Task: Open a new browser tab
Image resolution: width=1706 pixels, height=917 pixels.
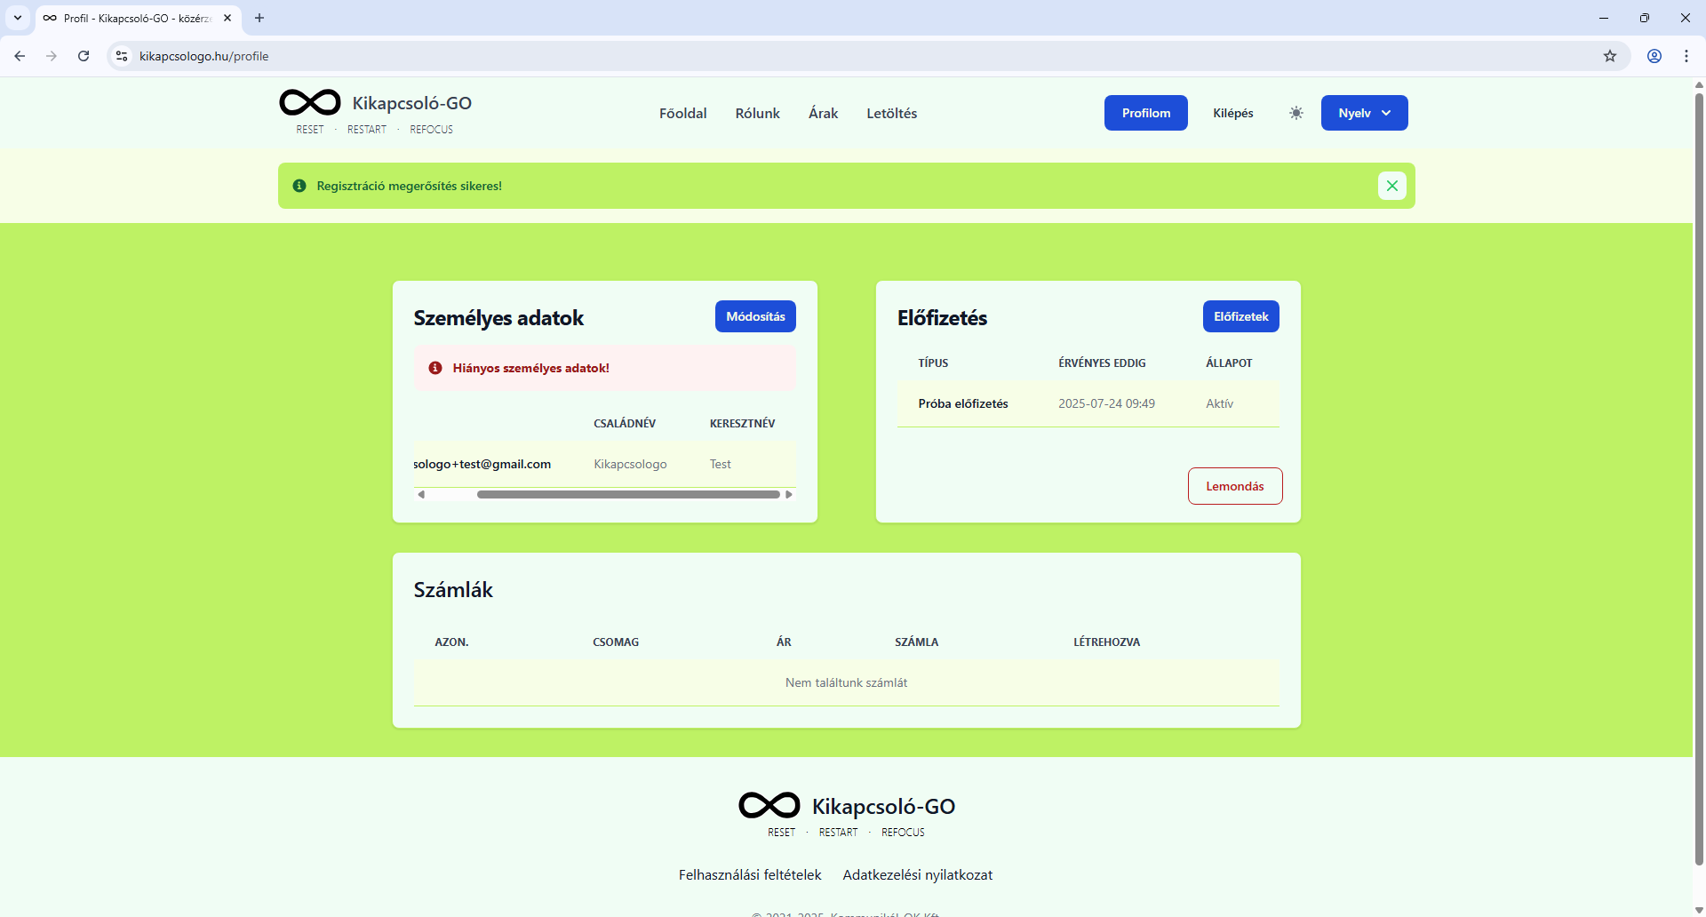Action: 259,18
